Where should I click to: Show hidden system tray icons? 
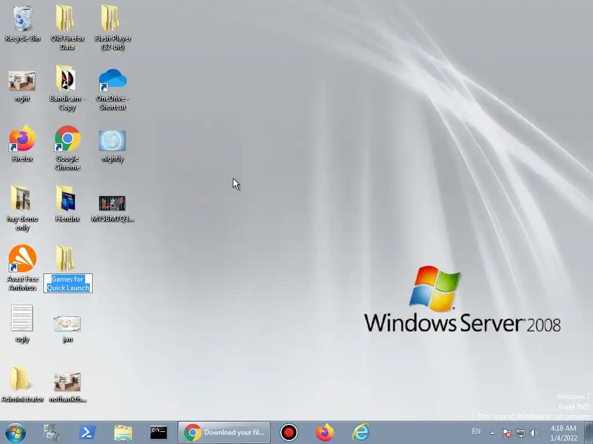tap(492, 433)
